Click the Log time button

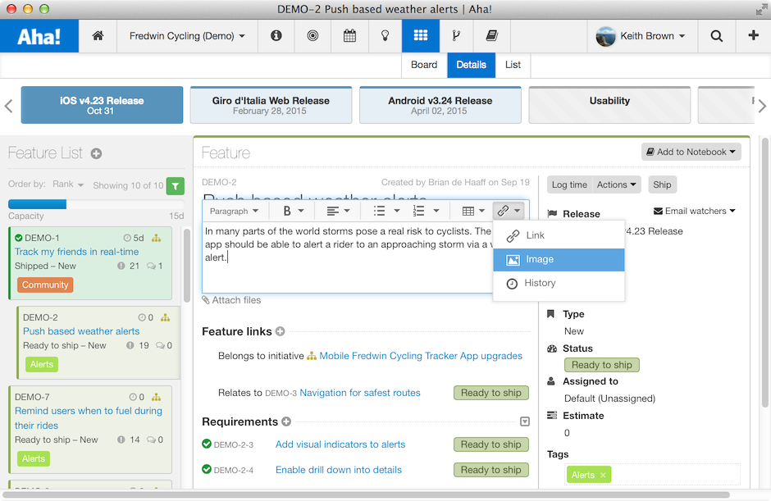tap(569, 184)
